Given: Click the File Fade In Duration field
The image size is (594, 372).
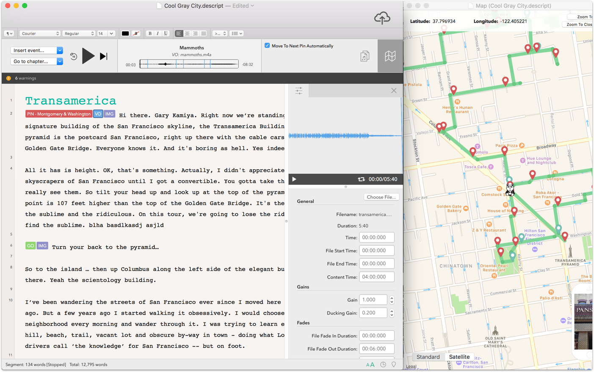Looking at the screenshot, I should pos(376,336).
